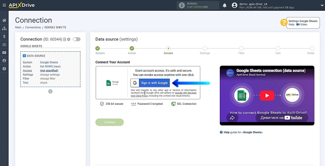325x166 pixels.
Task: Open the help question sidebar icon
Action: (x=4, y=69)
